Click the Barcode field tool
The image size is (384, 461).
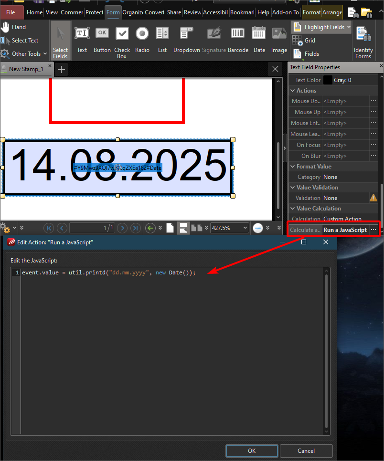tap(238, 39)
